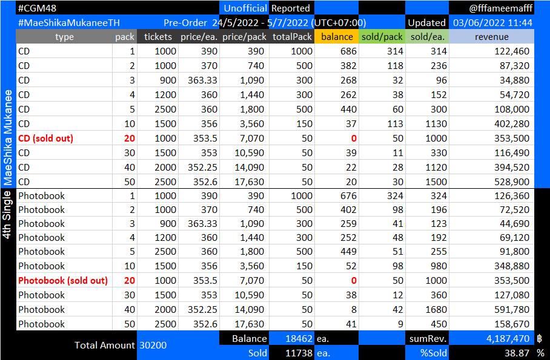The width and height of the screenshot is (550, 360).
Task: Select the sold total 11738
Action: pos(292,353)
